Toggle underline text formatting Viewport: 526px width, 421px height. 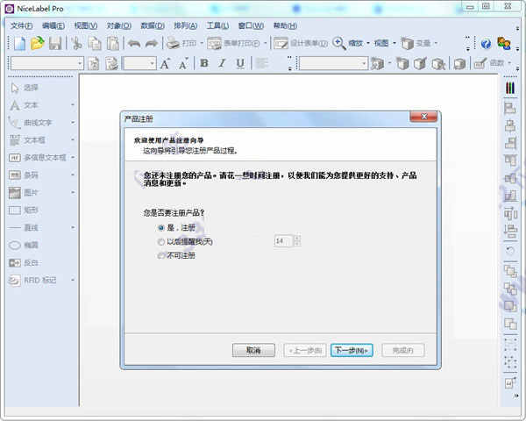(x=240, y=63)
